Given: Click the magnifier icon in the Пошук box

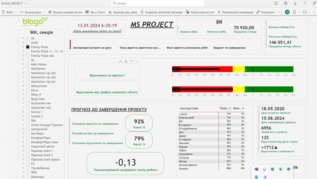Looking at the screenshot, I should click(x=114, y=3).
